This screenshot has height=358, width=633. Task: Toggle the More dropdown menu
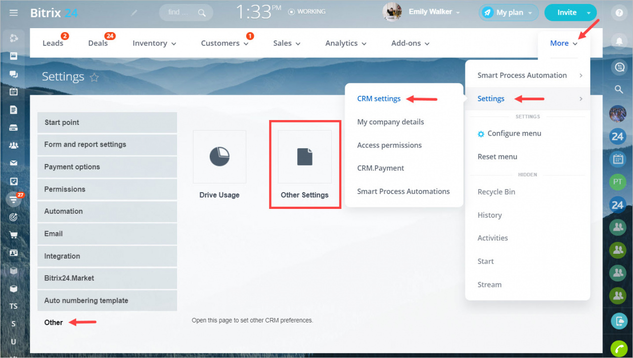coord(564,43)
